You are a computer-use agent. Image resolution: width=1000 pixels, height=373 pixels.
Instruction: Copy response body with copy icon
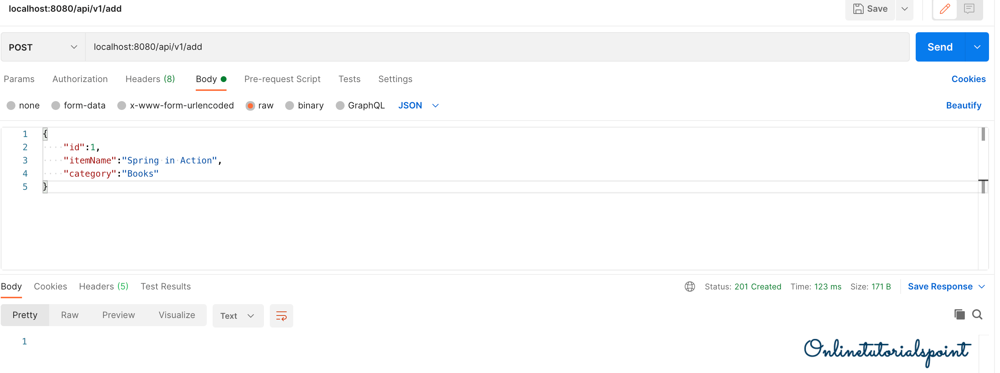click(x=959, y=314)
